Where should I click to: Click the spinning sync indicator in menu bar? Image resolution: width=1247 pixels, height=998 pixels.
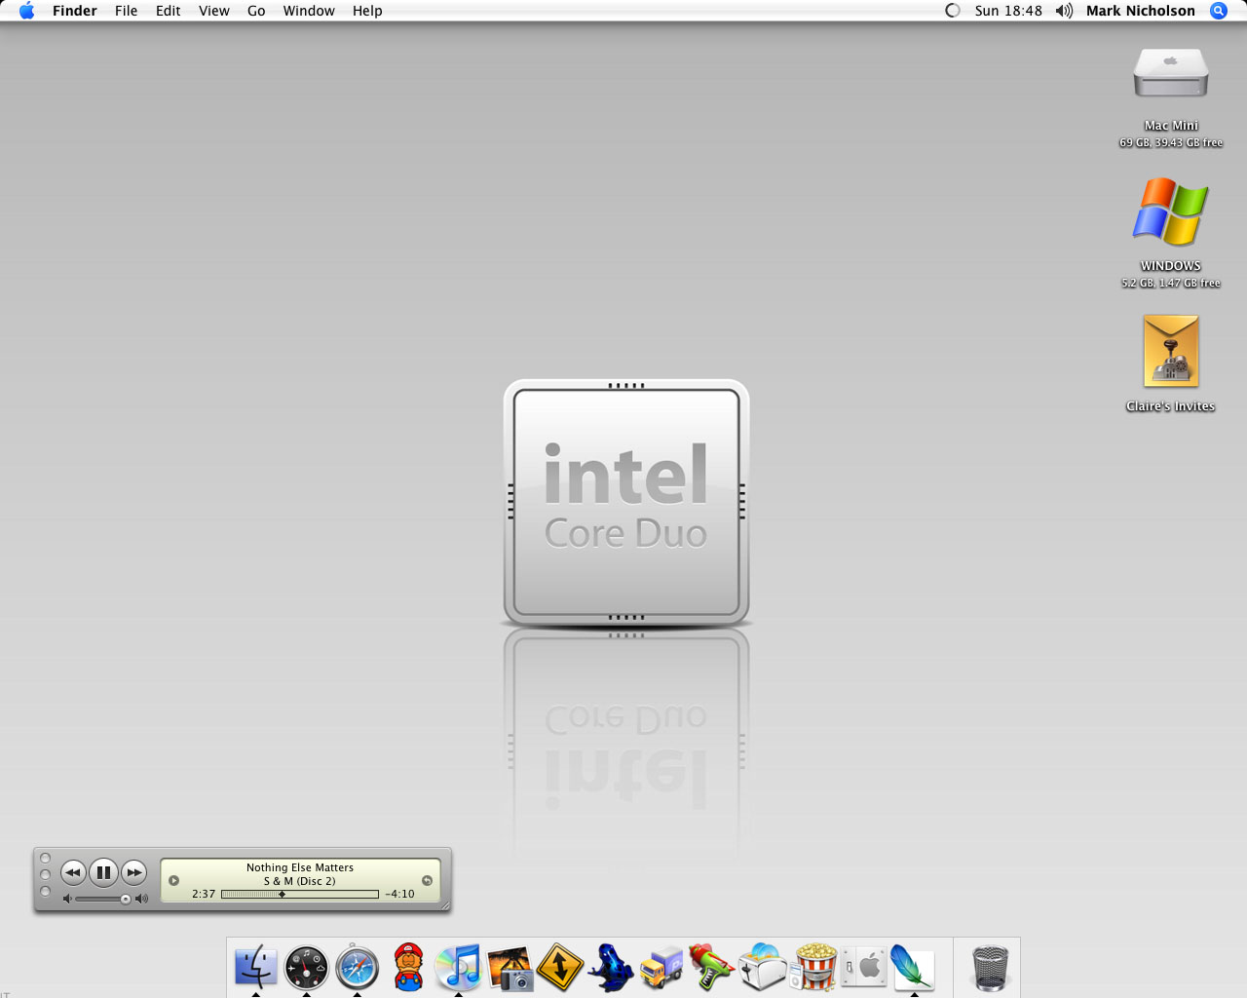[953, 11]
